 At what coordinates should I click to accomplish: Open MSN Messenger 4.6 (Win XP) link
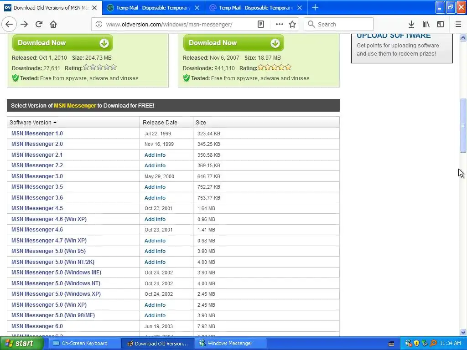point(49,219)
